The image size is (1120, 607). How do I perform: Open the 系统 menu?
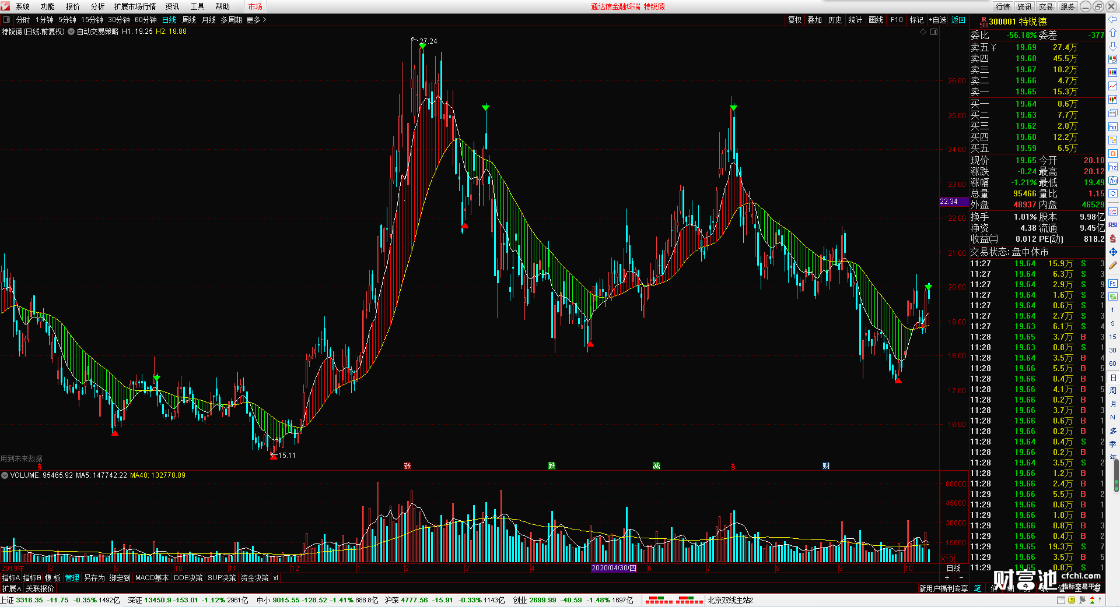pyautogui.click(x=23, y=6)
